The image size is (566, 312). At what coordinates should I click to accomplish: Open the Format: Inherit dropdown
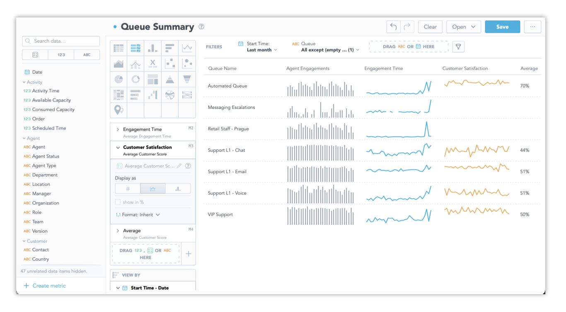pos(138,215)
